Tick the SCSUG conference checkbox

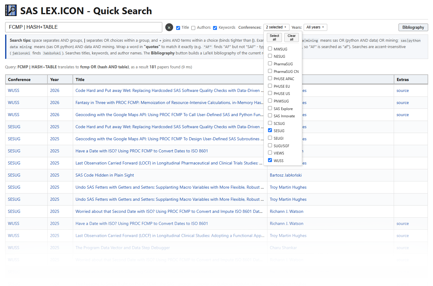270,123
